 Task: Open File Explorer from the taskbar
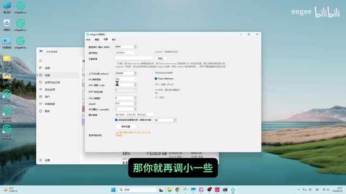click(169, 190)
